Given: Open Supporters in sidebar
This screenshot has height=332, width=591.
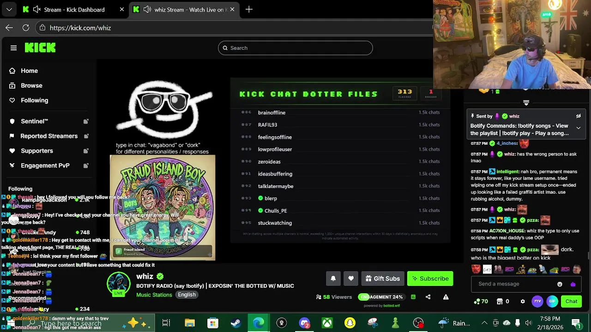Looking at the screenshot, I should tap(37, 151).
